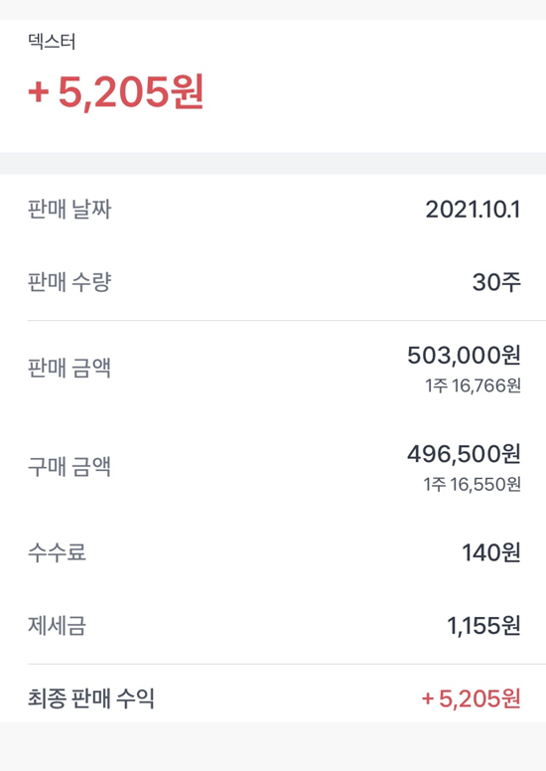546x771 pixels.
Task: Select the 수수료 fee label
Action: tap(57, 552)
